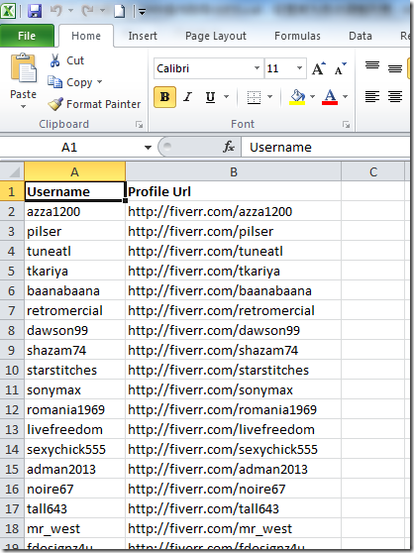Click the http://fiverr.com/mr_west cell
The height and width of the screenshot is (553, 414).
point(234,528)
